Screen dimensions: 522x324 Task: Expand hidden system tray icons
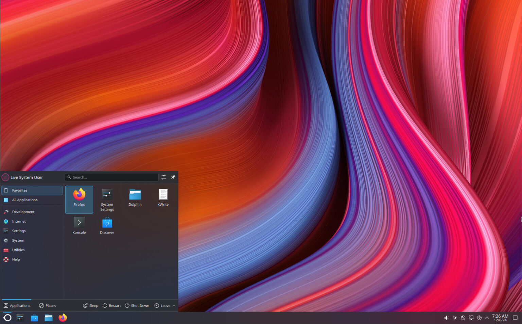(x=487, y=317)
